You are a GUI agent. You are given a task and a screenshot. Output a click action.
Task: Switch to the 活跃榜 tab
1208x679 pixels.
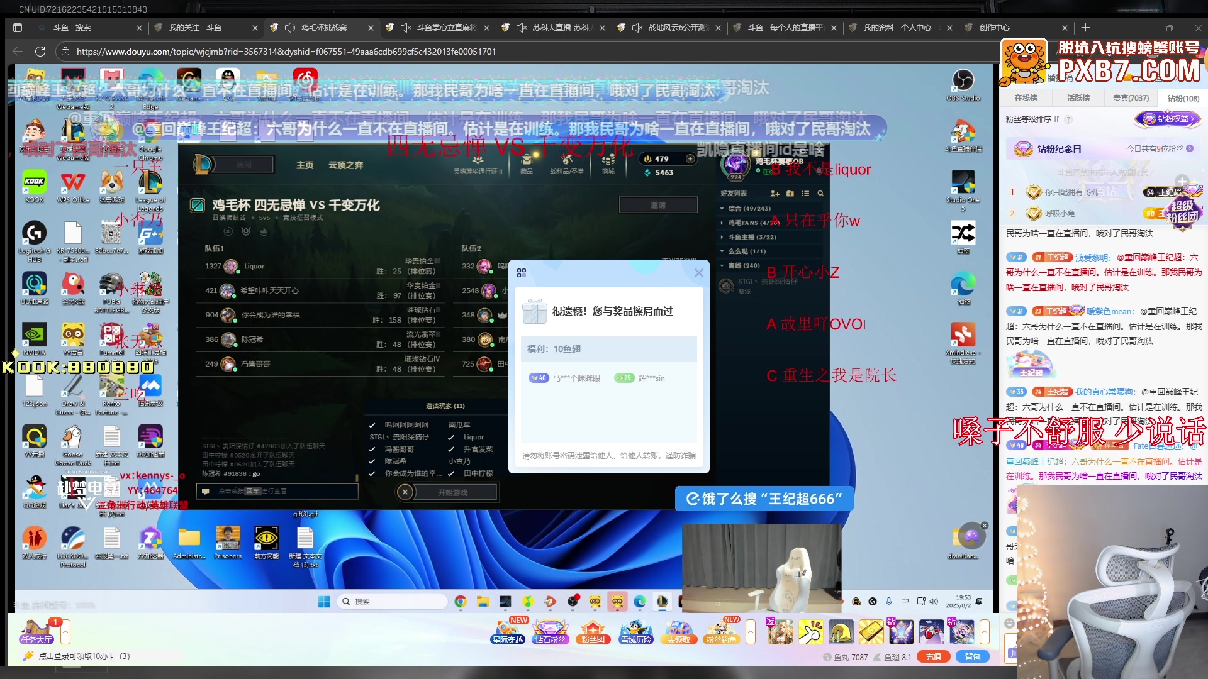coord(1078,98)
